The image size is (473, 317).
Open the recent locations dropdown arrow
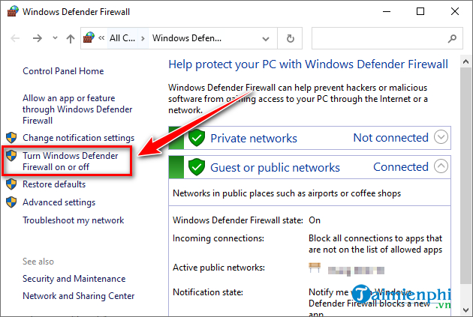coord(54,38)
